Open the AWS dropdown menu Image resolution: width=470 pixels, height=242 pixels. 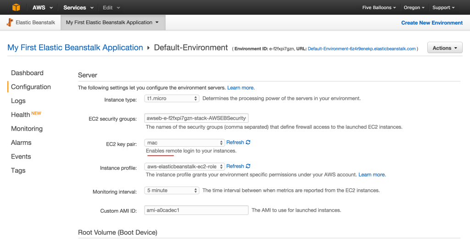coord(43,7)
